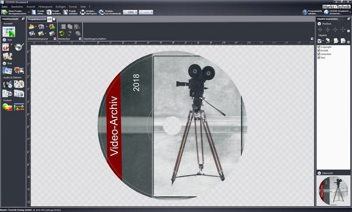Click the remove background image icon with red X
The image size is (352, 212).
[52, 34]
